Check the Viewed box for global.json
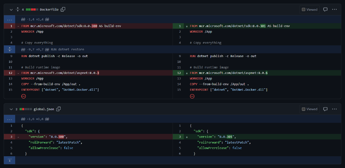345x168 pixels. pyautogui.click(x=304, y=109)
